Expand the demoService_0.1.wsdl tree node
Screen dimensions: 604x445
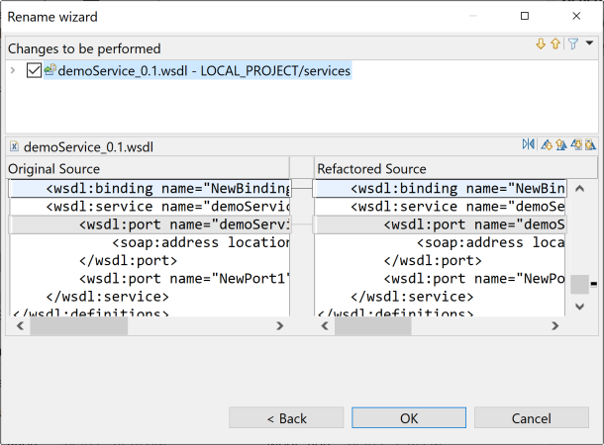click(x=13, y=71)
